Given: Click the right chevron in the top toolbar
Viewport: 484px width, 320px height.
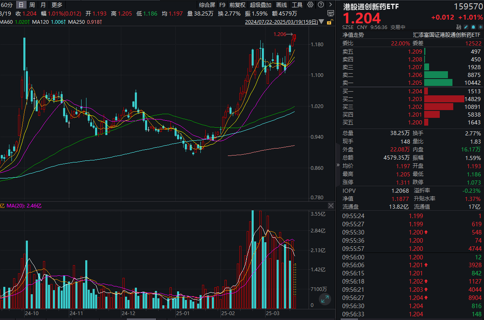Looking at the screenshot, I should [x=331, y=5].
